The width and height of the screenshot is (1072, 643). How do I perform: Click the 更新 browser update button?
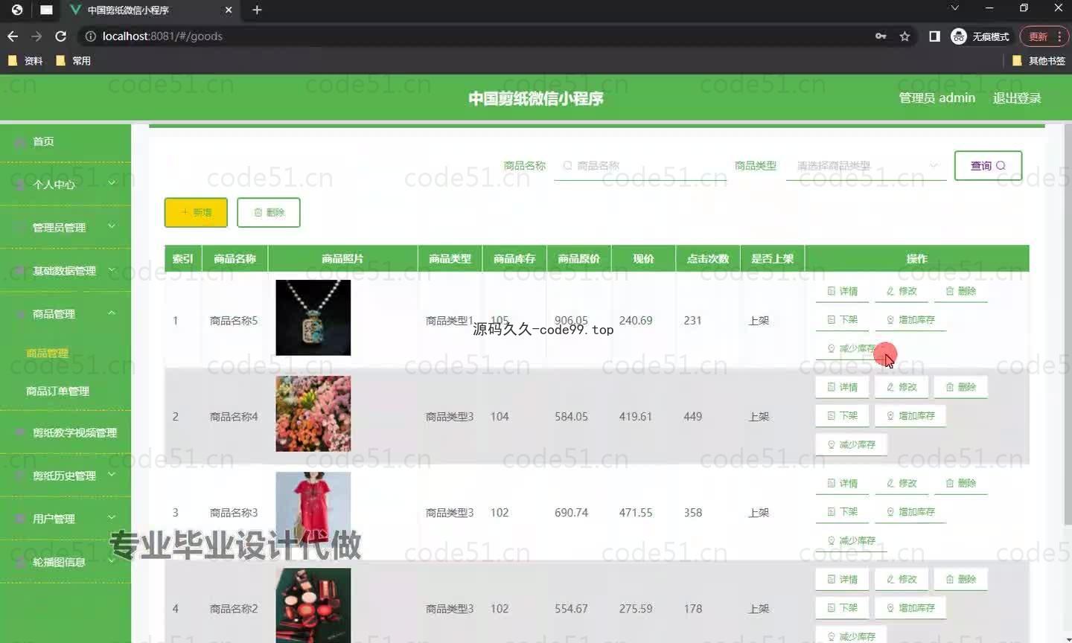click(1038, 36)
